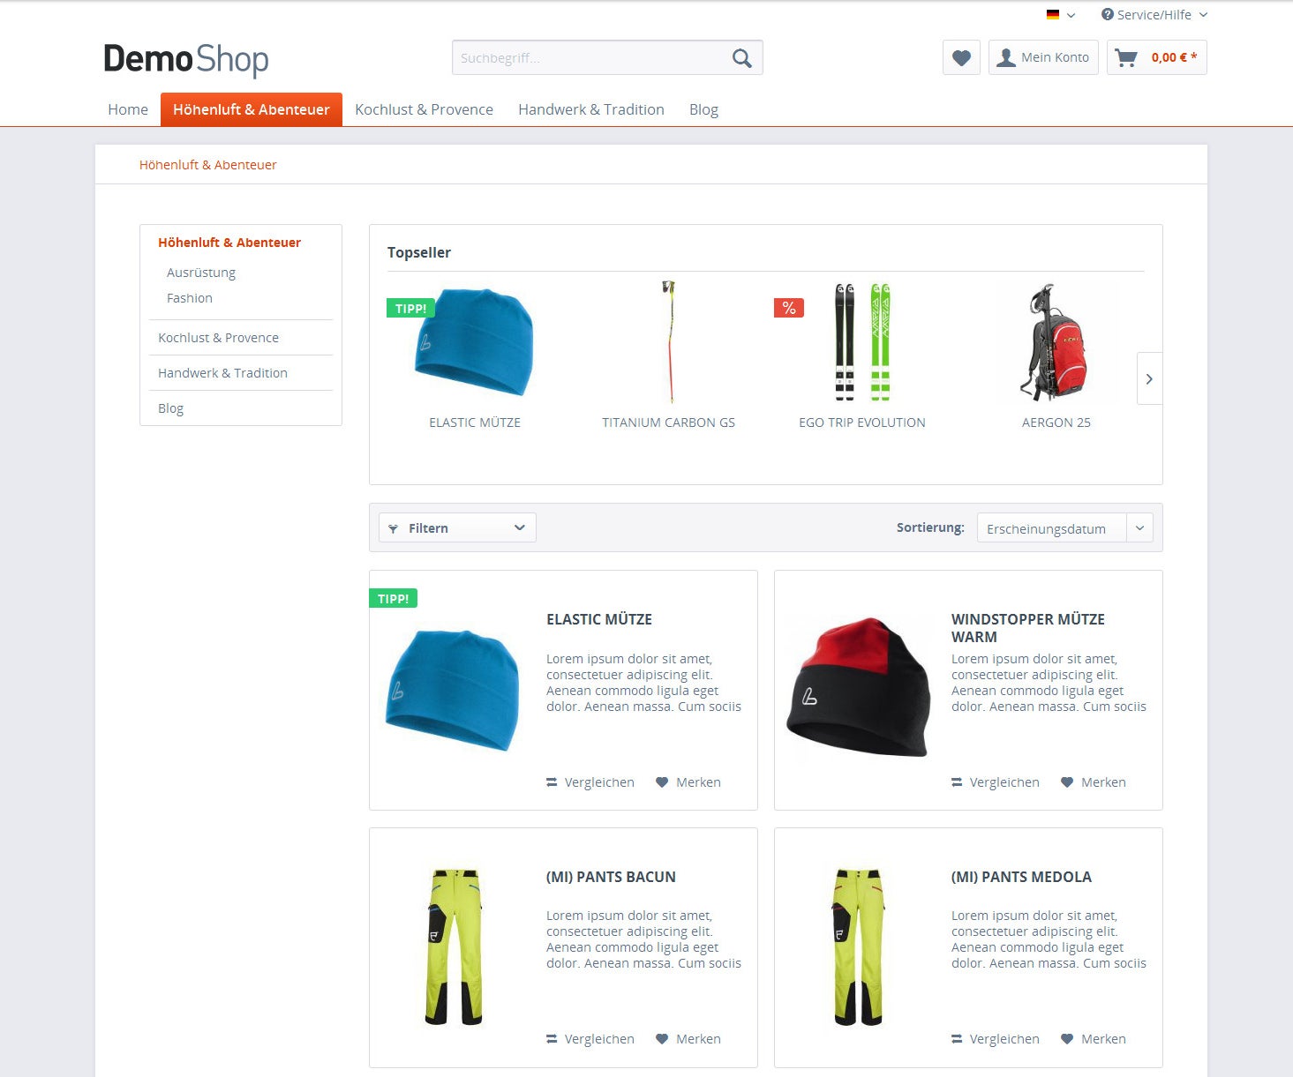This screenshot has width=1293, height=1077.
Task: Open the Kochlust & Provence navigation tab
Action: (x=424, y=109)
